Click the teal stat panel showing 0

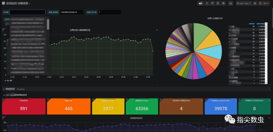(254, 107)
